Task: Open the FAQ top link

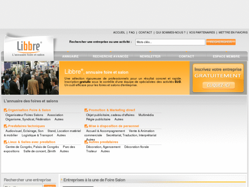Action: (132, 33)
